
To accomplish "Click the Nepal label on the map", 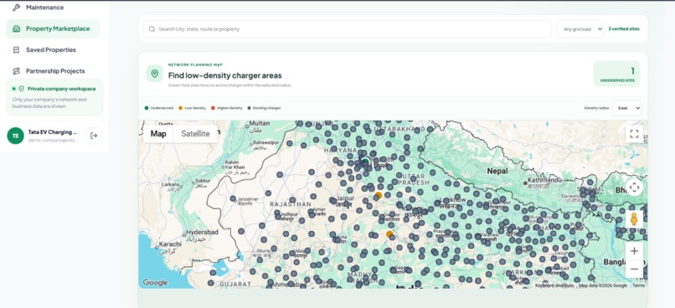I will [x=497, y=172].
